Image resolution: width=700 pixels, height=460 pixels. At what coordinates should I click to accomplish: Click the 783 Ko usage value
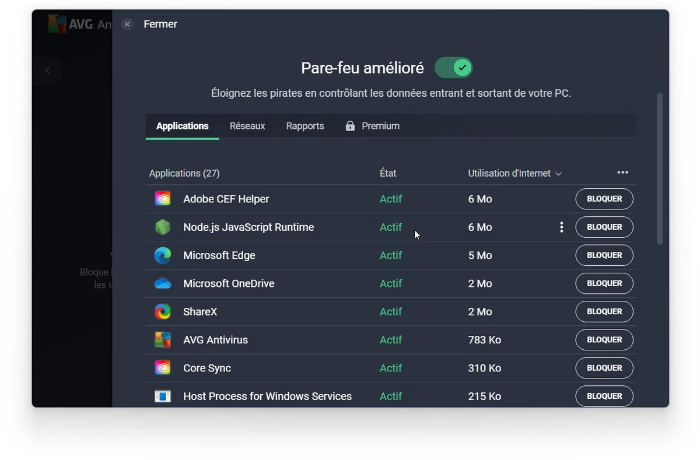pyautogui.click(x=485, y=340)
